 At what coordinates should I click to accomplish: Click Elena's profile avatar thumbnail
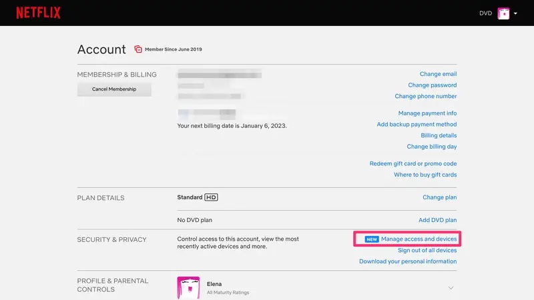[188, 288]
